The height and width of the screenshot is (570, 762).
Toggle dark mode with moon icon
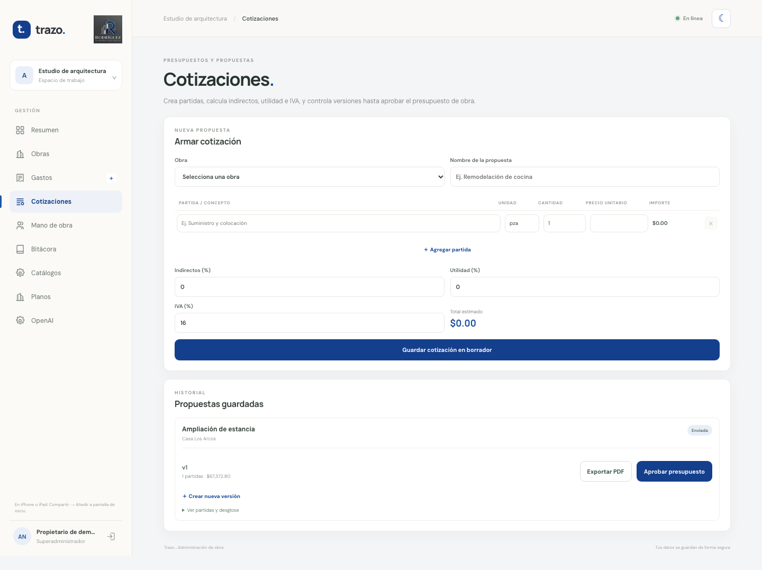tap(721, 19)
